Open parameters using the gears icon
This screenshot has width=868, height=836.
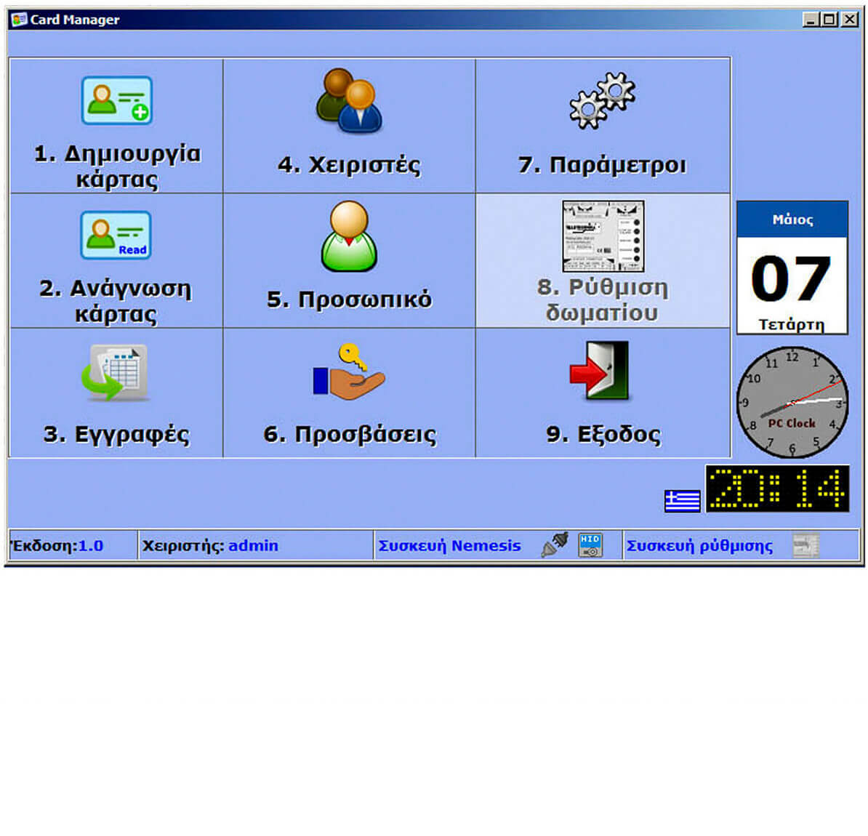(602, 101)
